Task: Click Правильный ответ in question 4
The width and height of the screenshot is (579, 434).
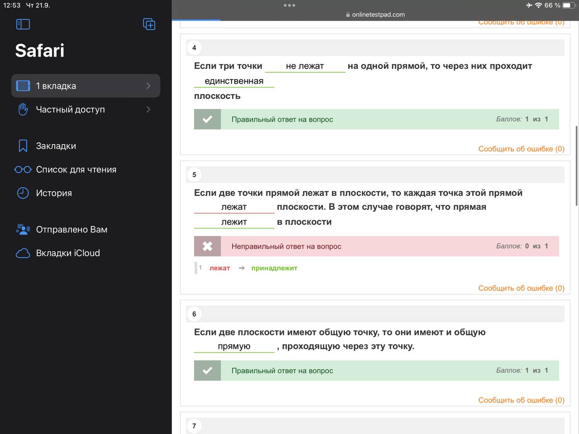Action: coord(282,119)
